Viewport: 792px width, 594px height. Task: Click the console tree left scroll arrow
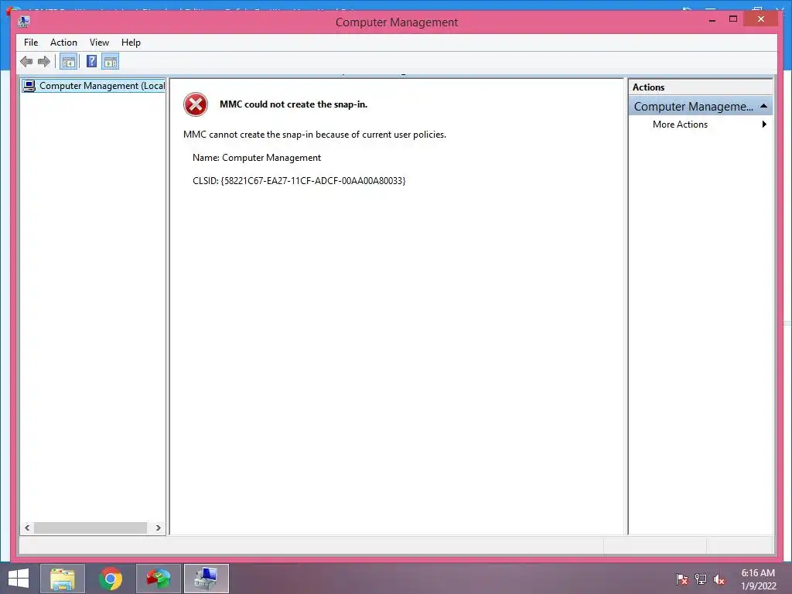point(27,527)
